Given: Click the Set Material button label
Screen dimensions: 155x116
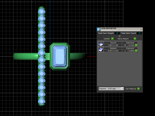Looking at the screenshot, I should [131, 89].
